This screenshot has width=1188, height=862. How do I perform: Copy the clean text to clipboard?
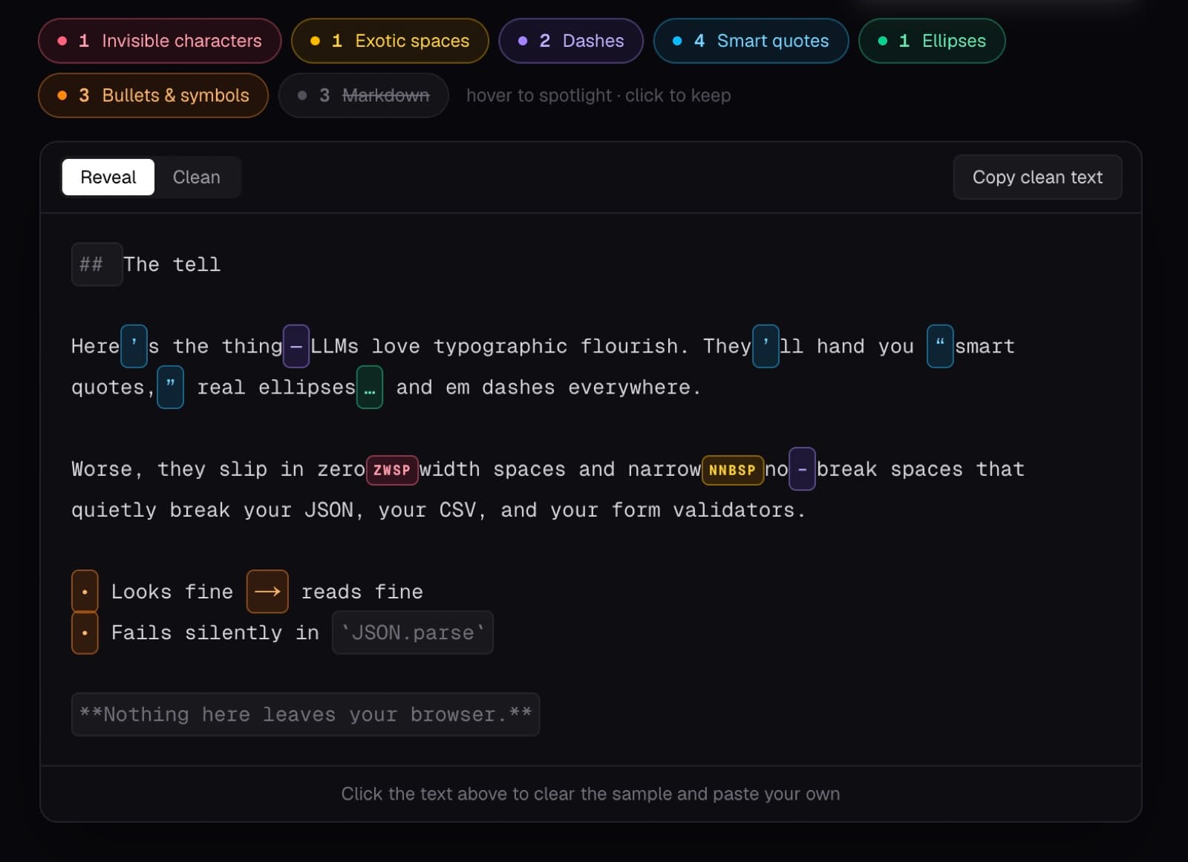point(1037,177)
